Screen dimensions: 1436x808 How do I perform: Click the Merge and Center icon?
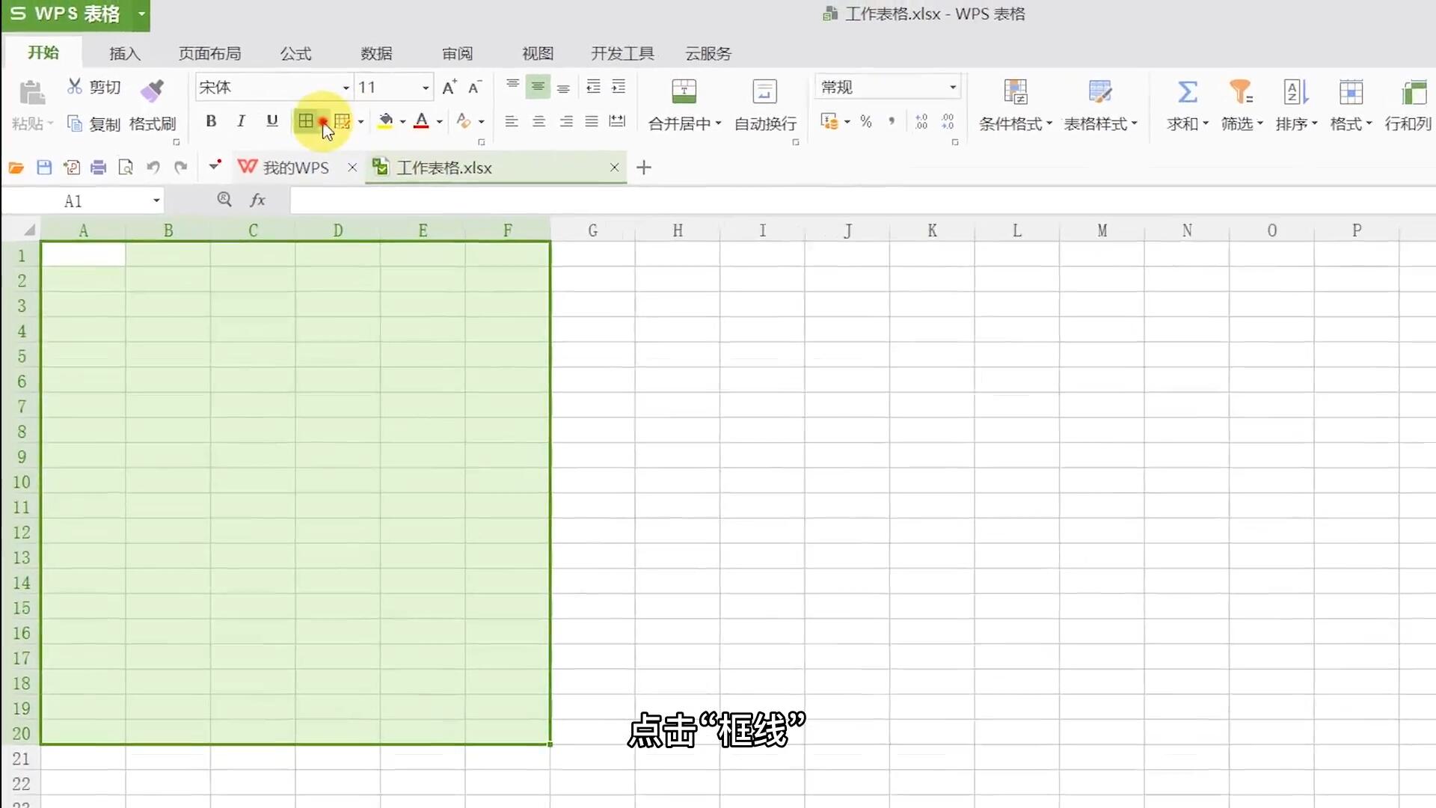click(x=684, y=92)
